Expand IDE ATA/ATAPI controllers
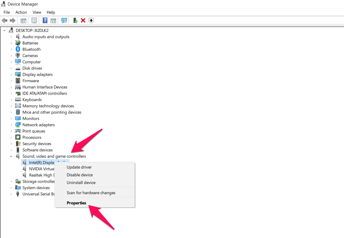Viewport: 344px width, 238px height. [11, 93]
